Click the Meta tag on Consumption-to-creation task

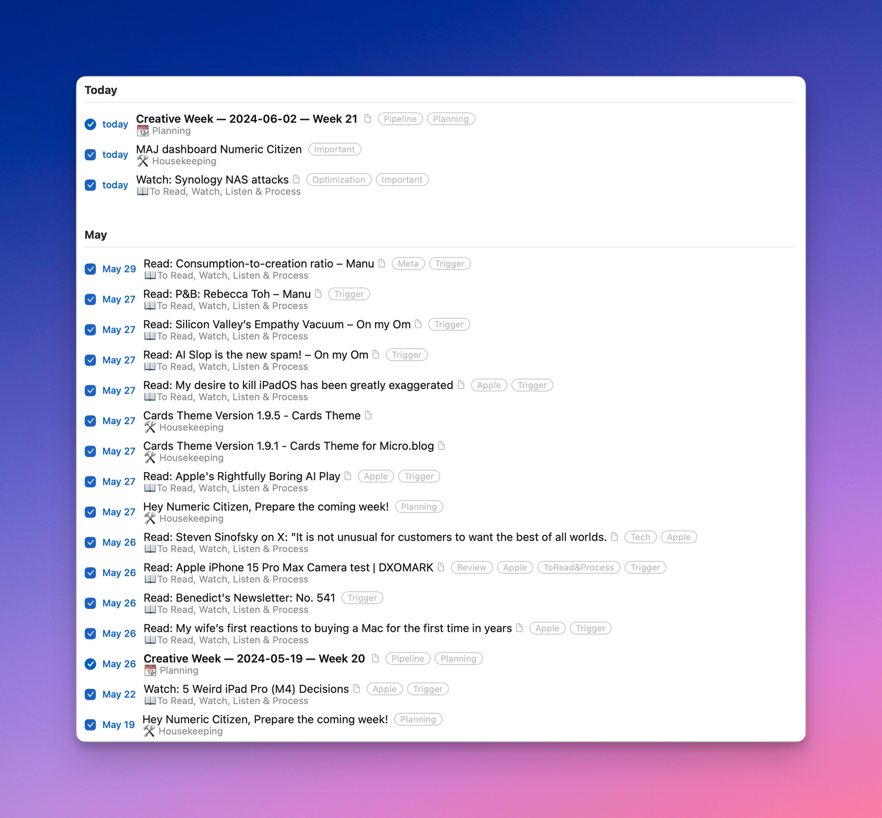(407, 264)
